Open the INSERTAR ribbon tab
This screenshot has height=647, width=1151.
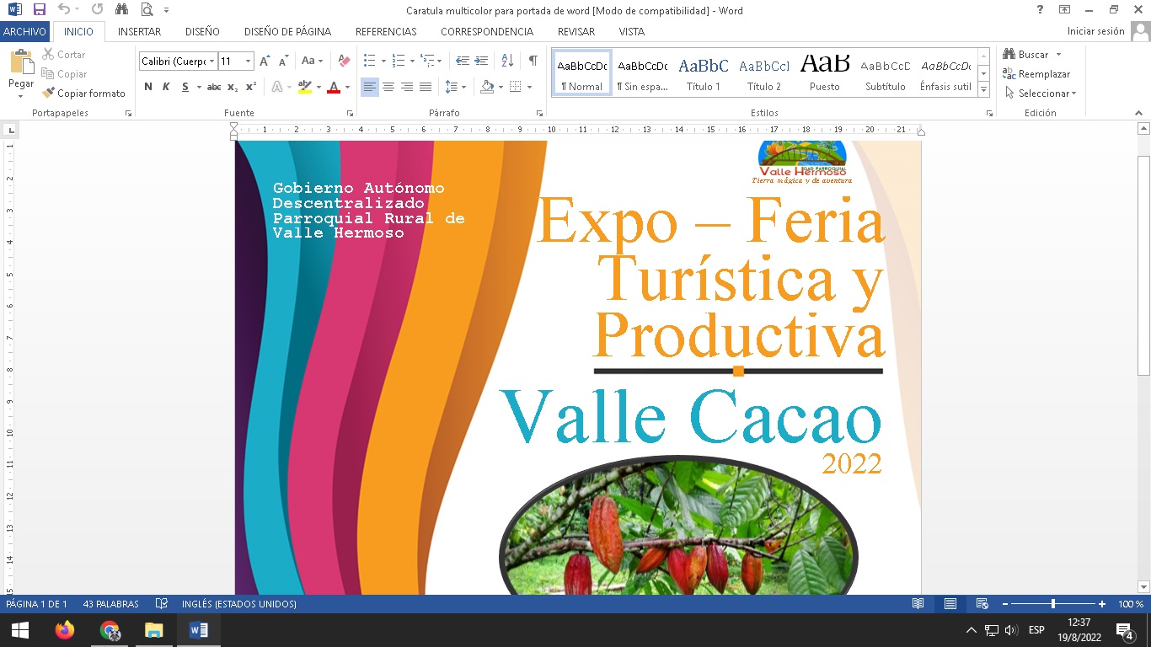[x=140, y=31]
